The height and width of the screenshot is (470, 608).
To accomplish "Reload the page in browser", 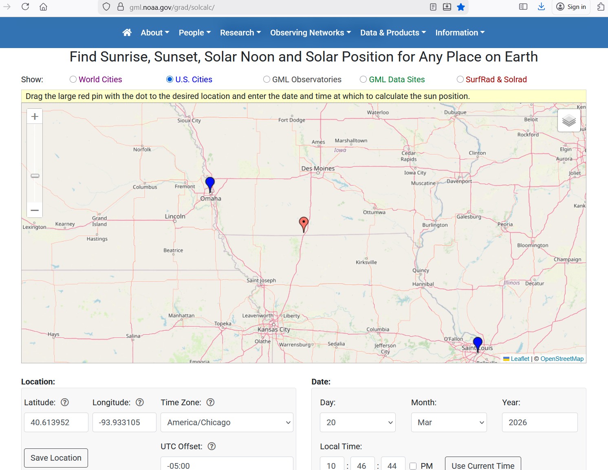I will (25, 7).
